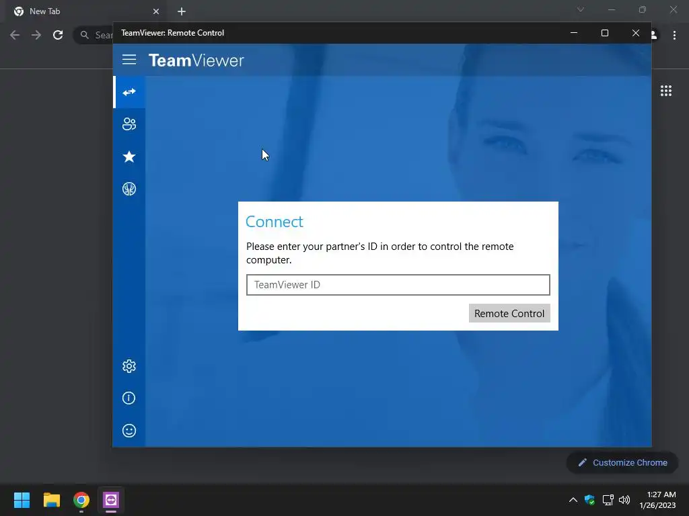Show hidden system tray icons
Viewport: 689px width, 516px height.
[573, 500]
